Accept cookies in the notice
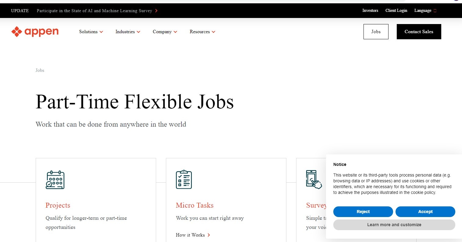 click(425, 212)
